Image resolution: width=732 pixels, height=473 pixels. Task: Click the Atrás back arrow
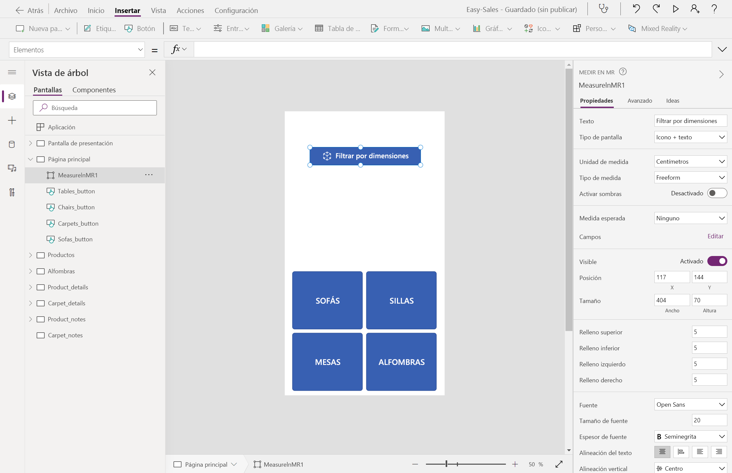20,10
